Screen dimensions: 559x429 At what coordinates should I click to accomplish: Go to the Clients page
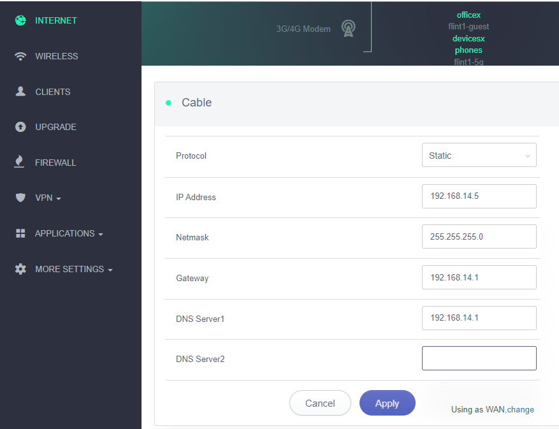point(52,92)
